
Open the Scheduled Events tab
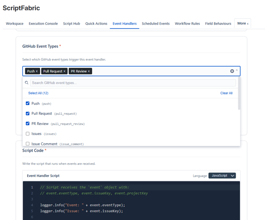click(156, 23)
